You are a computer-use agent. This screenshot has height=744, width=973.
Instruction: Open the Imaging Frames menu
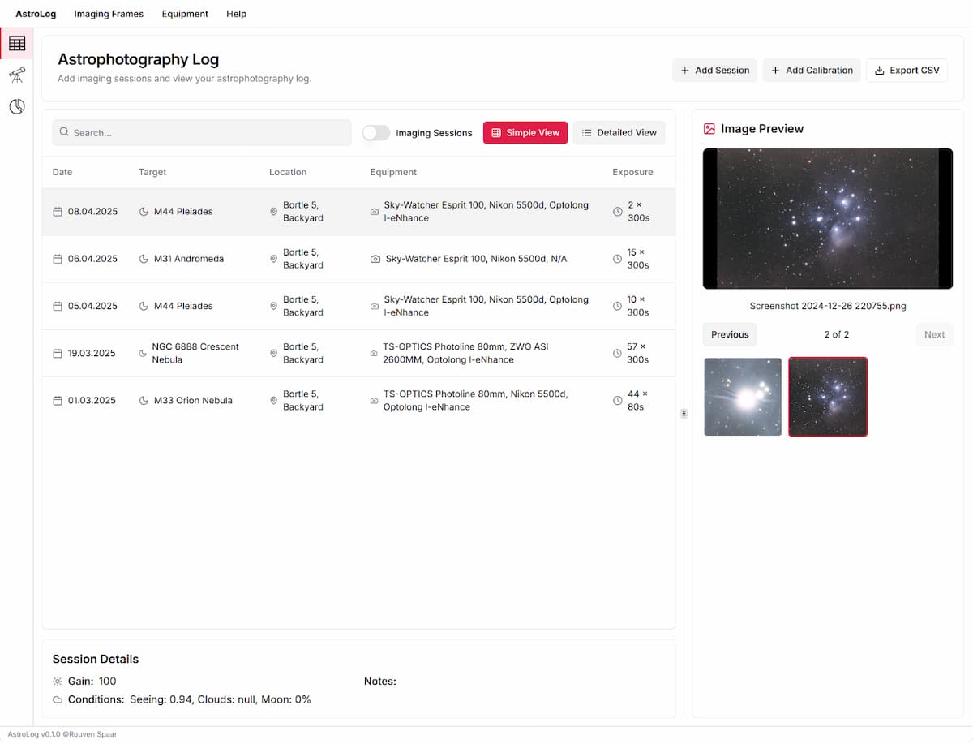pos(109,14)
